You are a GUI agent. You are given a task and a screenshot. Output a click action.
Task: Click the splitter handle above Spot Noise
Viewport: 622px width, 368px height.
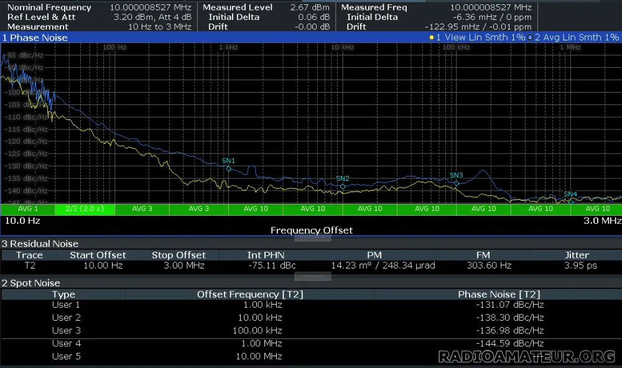click(313, 277)
